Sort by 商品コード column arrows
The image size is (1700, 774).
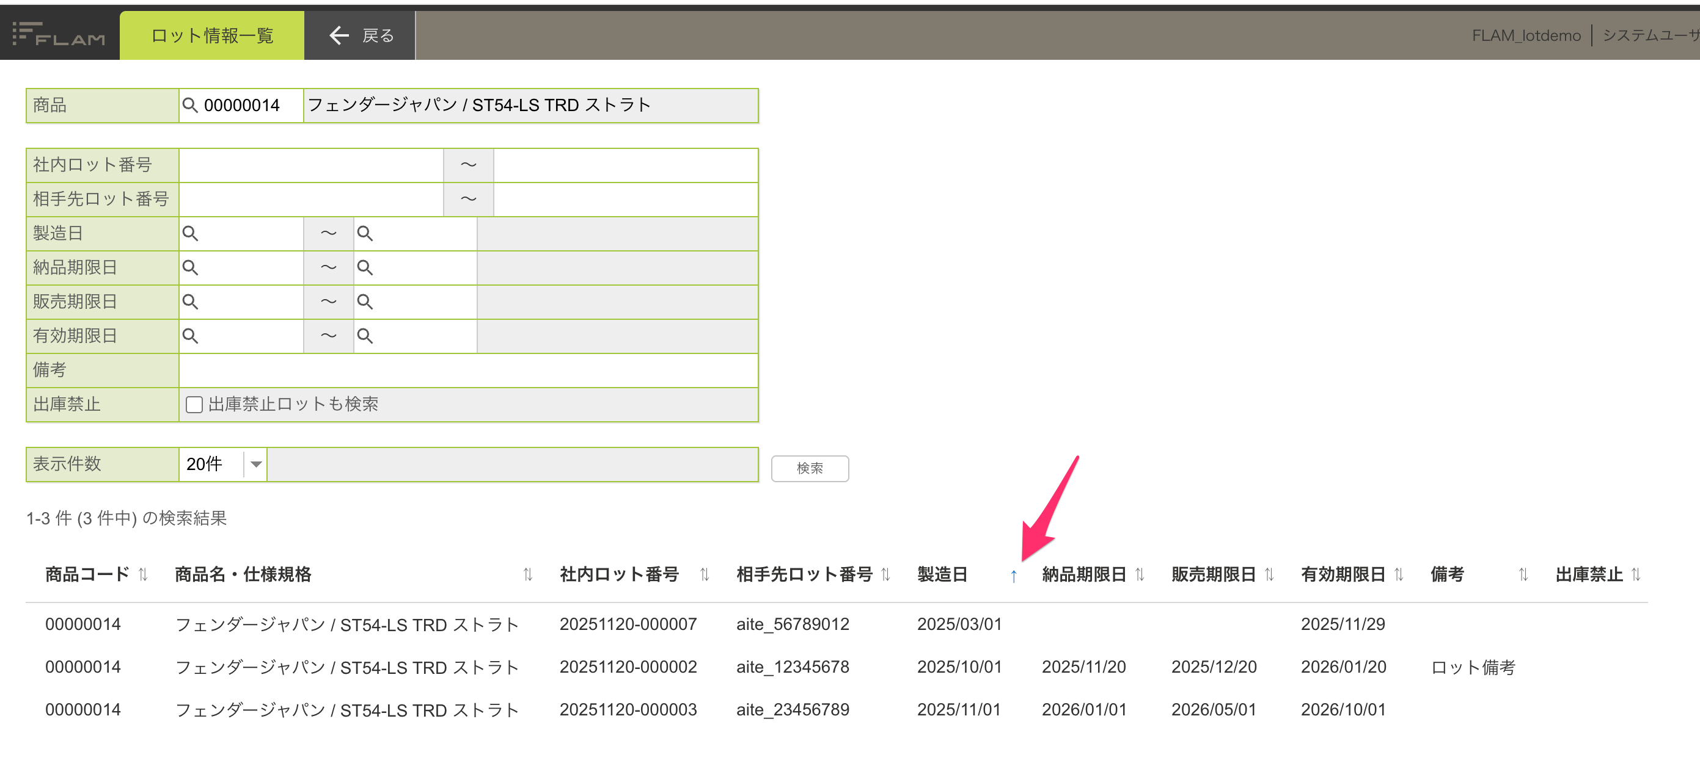143,574
